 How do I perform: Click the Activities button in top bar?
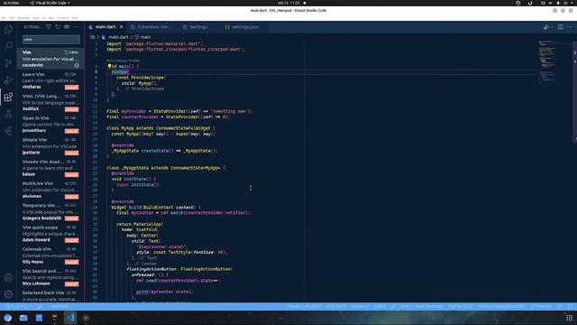tap(11, 3)
